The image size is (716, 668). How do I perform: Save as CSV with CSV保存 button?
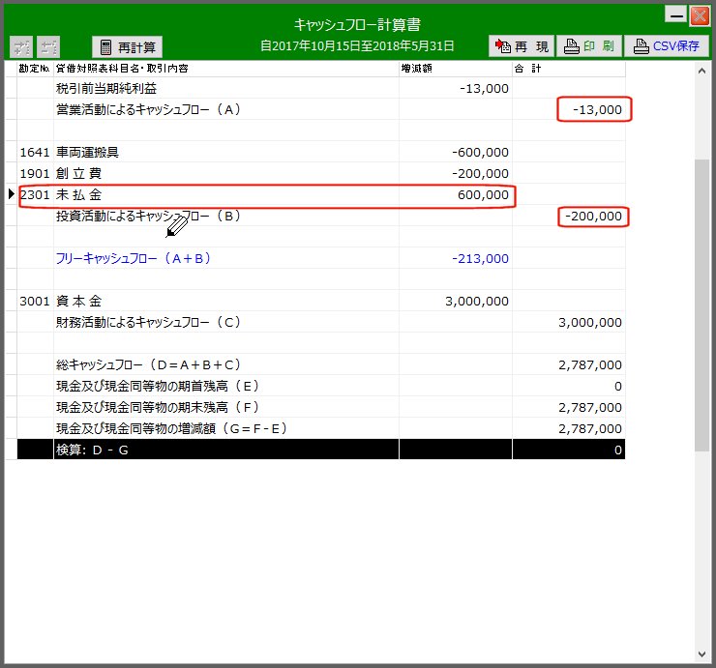tap(666, 46)
